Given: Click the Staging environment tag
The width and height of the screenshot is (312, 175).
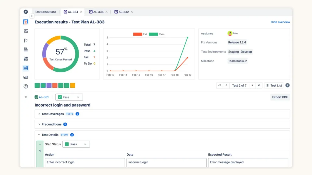Looking at the screenshot, I should coord(233,52).
